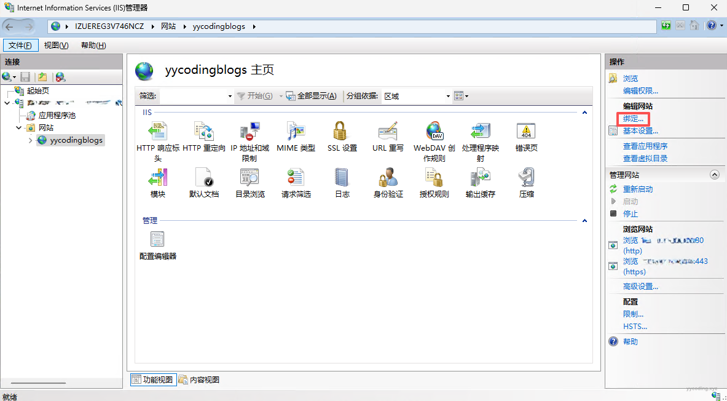Open MIME 类型 settings
Screen dimensions: 727x401
[296, 132]
